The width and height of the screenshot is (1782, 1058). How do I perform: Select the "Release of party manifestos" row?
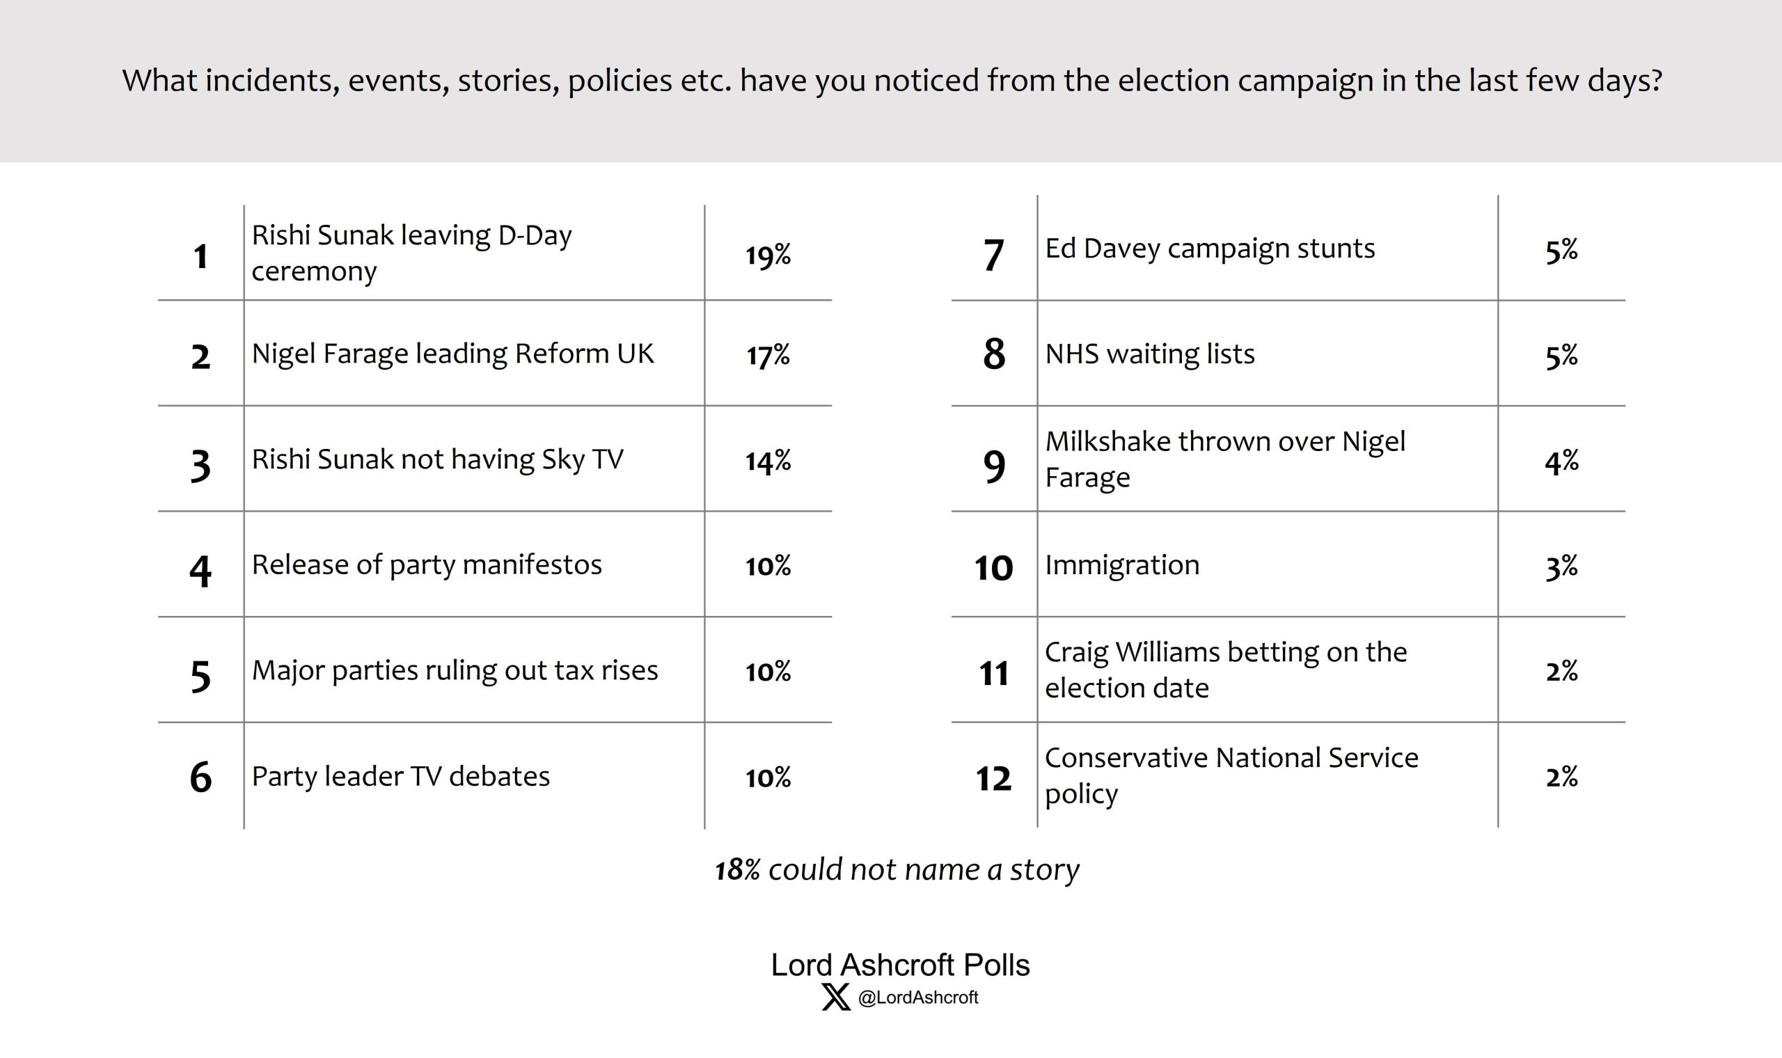click(x=426, y=564)
